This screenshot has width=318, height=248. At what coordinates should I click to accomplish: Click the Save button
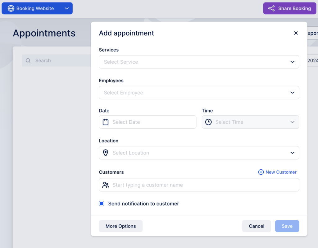(x=287, y=226)
